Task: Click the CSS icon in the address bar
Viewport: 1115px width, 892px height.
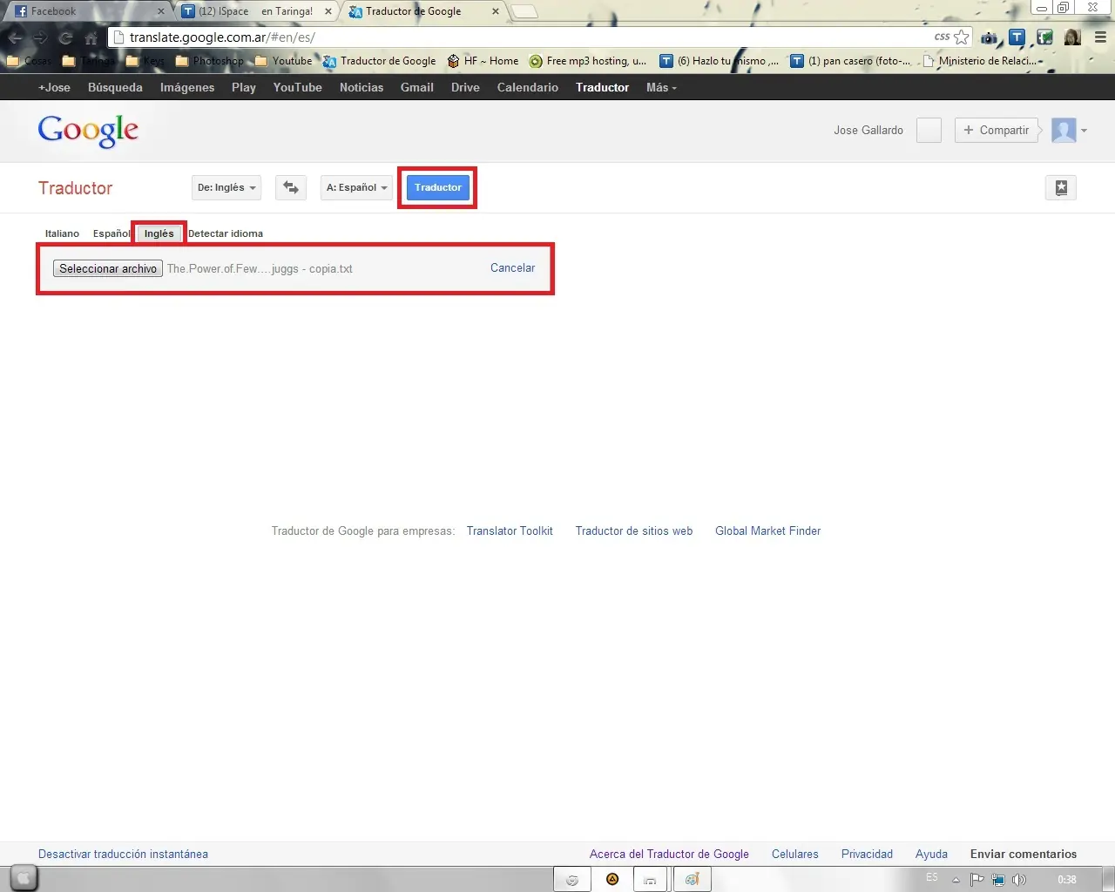Action: coord(942,37)
